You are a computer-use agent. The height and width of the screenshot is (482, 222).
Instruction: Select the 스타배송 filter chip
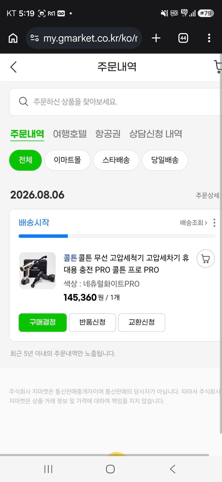click(x=116, y=160)
